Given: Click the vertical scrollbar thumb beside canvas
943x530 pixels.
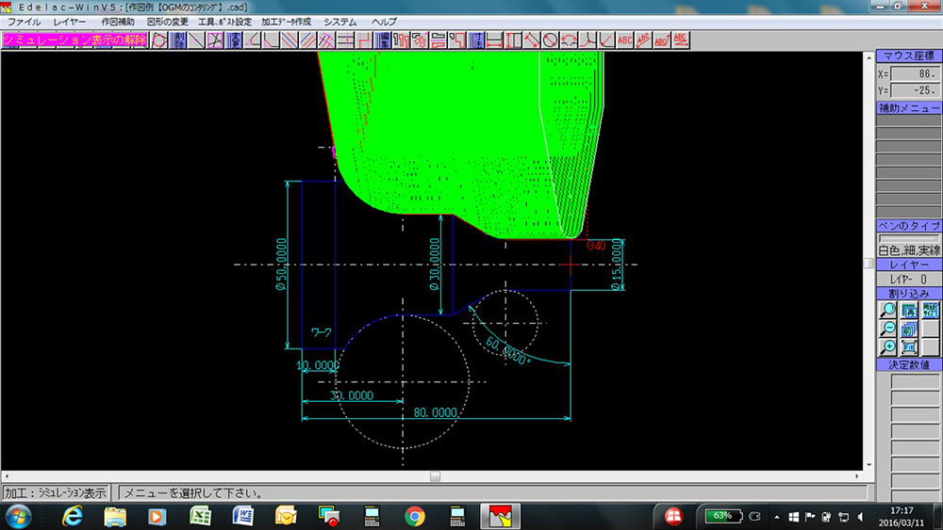Looking at the screenshot, I should pyautogui.click(x=869, y=264).
